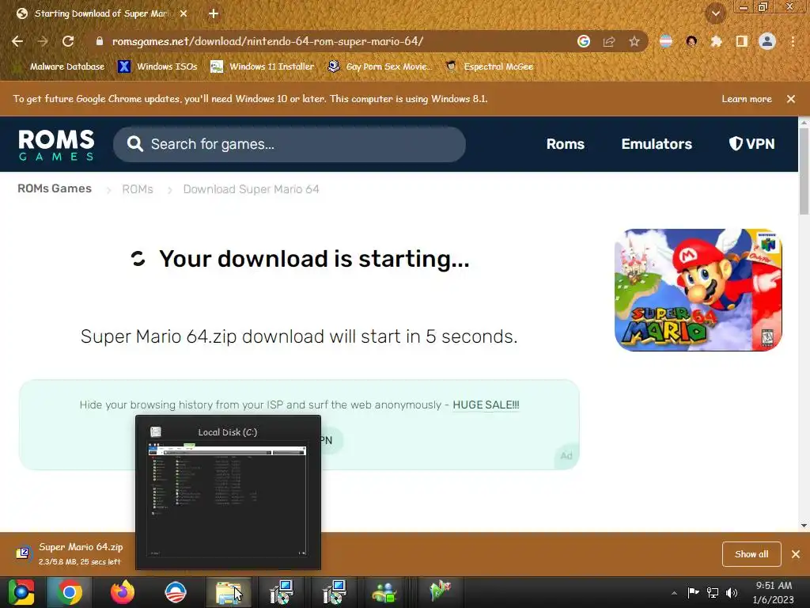Open the Google icon in the address bar
Screen dimensions: 810x608
(x=584, y=41)
